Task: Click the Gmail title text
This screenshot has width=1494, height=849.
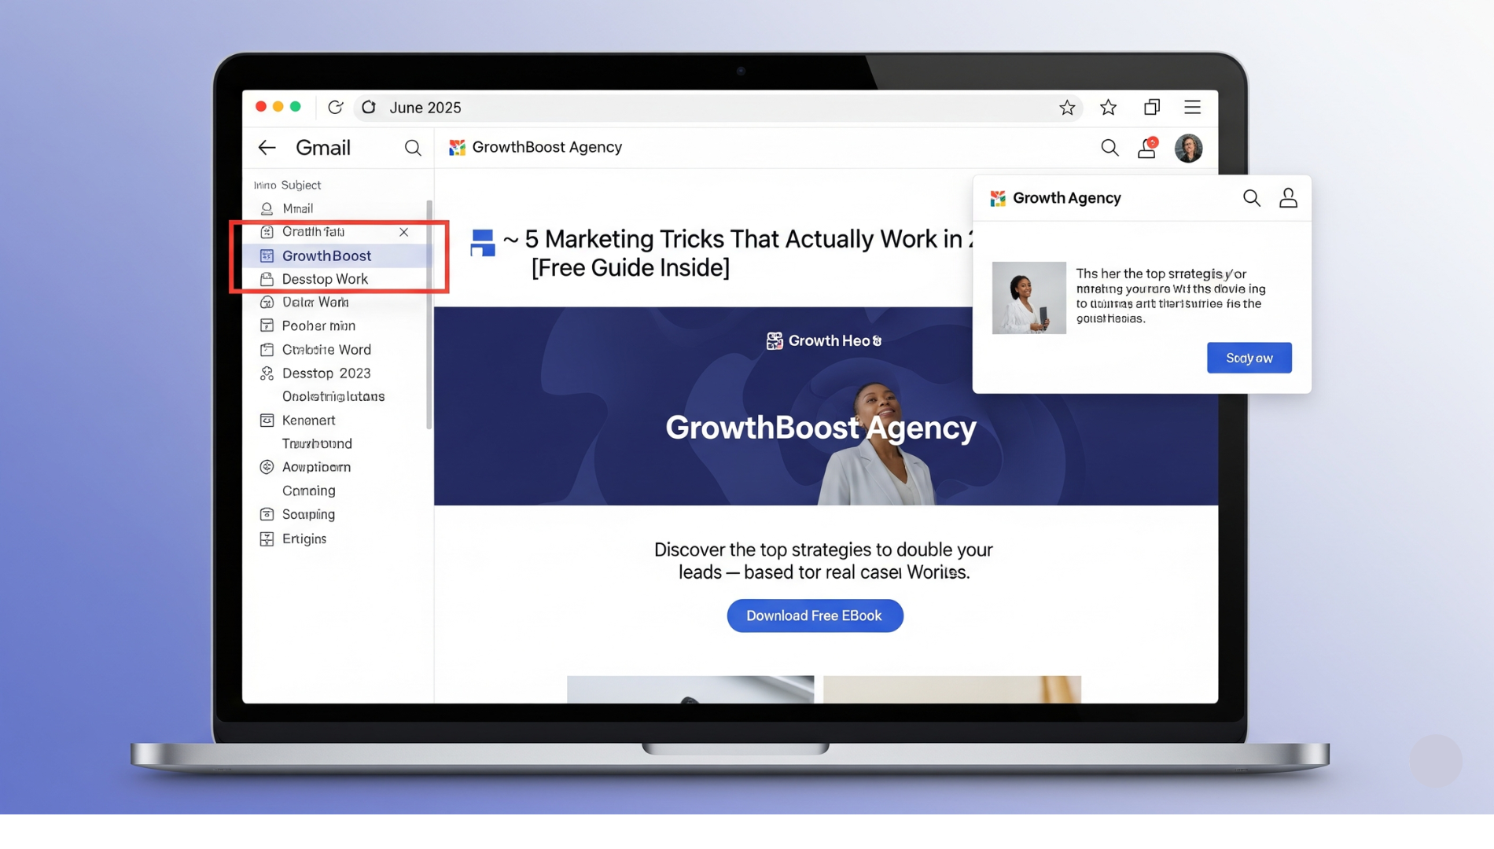Action: point(323,148)
